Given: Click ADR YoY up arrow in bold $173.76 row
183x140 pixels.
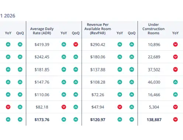Looking at the screenshot, I should [64, 119].
